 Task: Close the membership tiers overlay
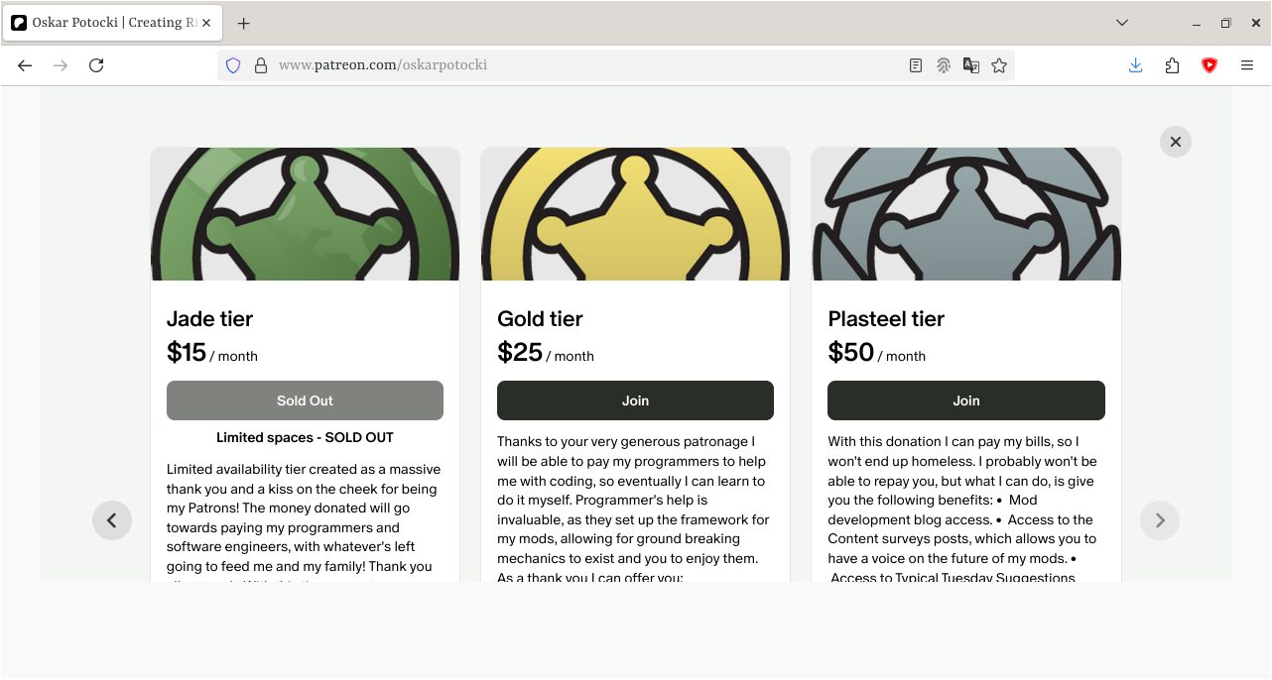[1176, 142]
